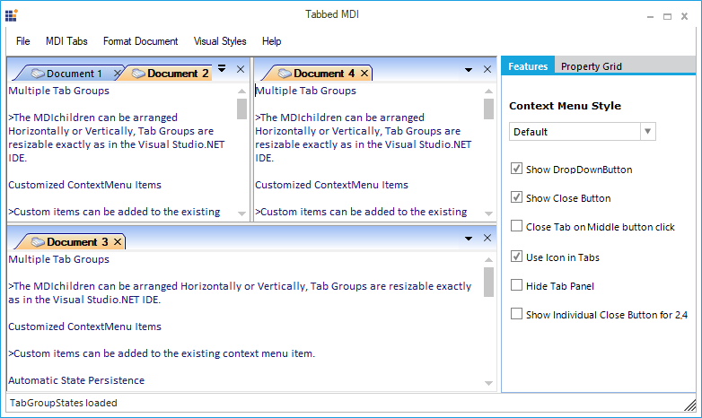The width and height of the screenshot is (702, 418).
Task: Maximize the Tabbed MDI window
Action: click(668, 17)
